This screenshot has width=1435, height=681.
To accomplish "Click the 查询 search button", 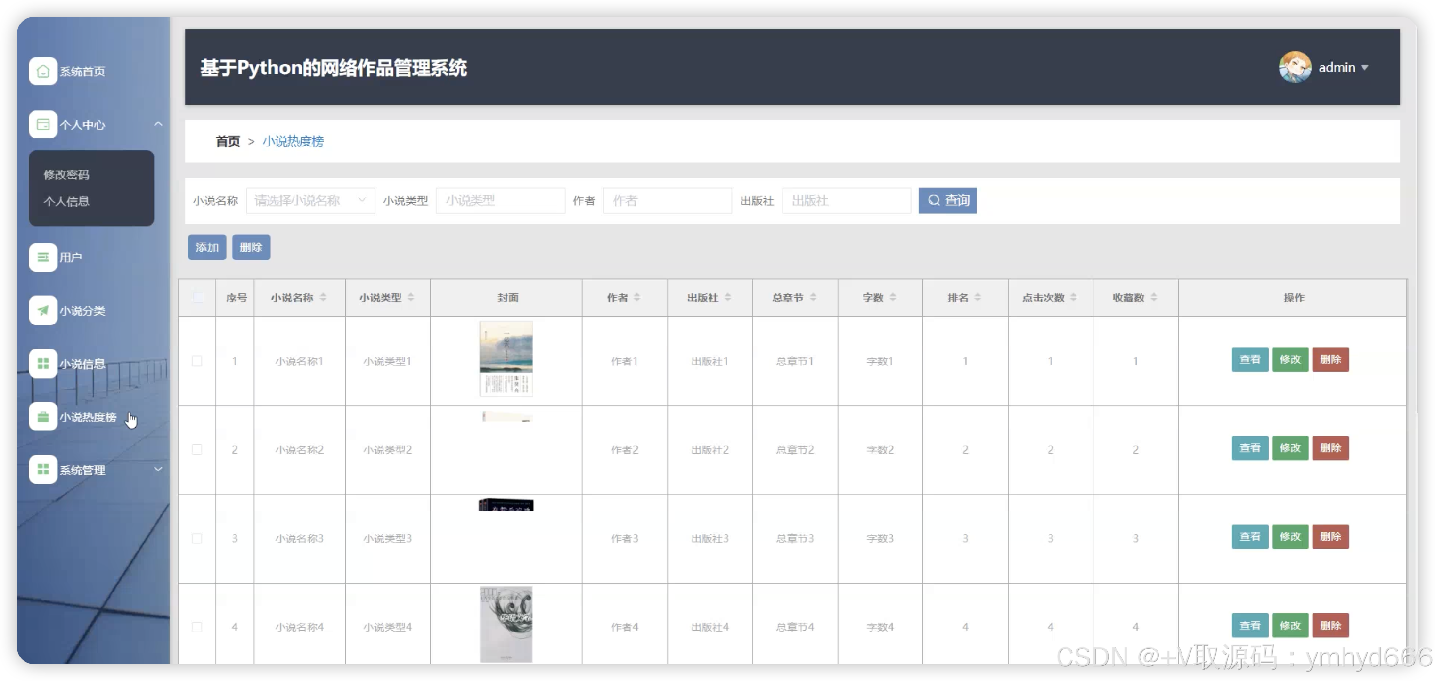I will (947, 201).
